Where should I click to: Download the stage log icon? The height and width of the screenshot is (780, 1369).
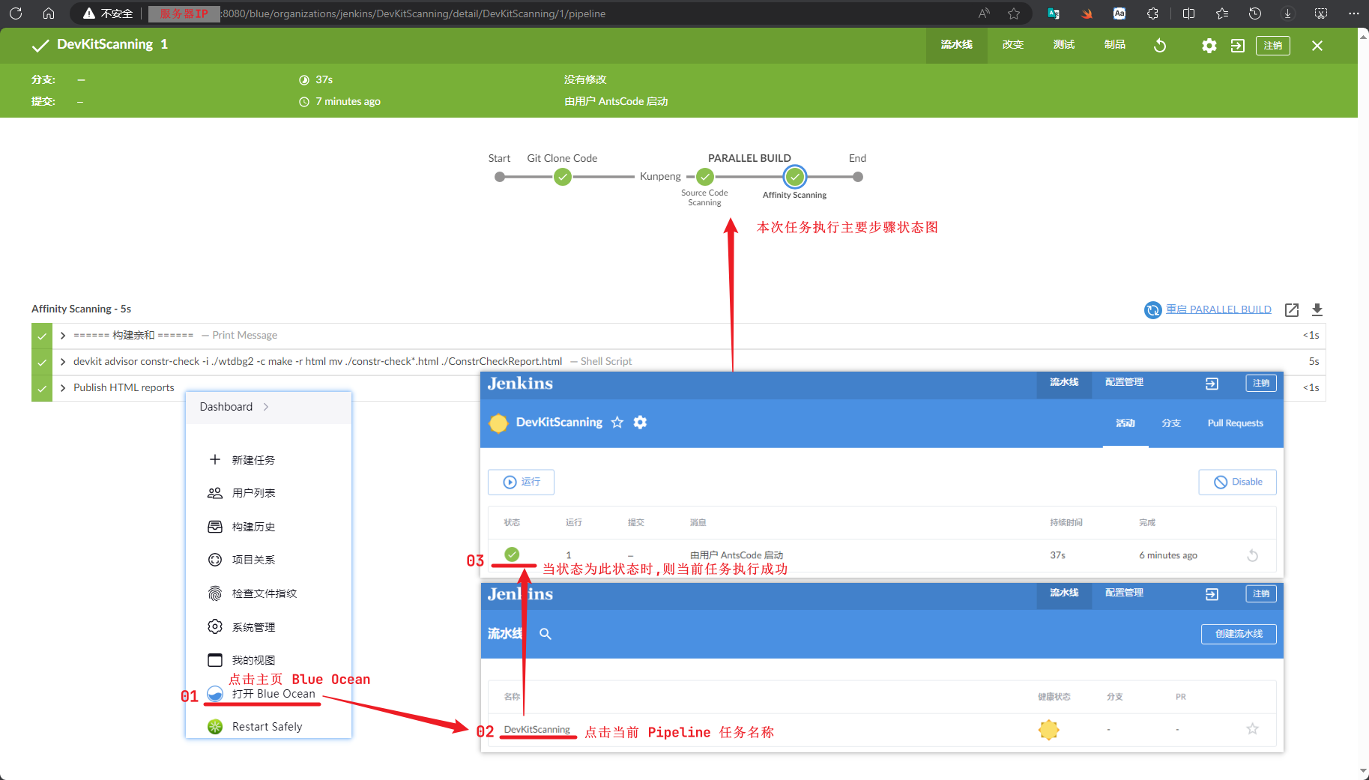(x=1317, y=309)
